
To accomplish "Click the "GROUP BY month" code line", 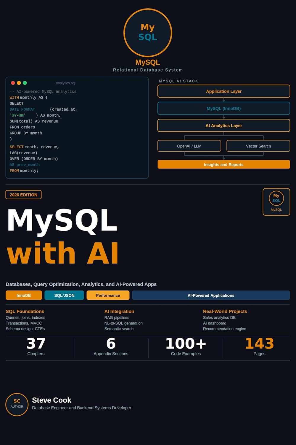I will (x=26, y=133).
